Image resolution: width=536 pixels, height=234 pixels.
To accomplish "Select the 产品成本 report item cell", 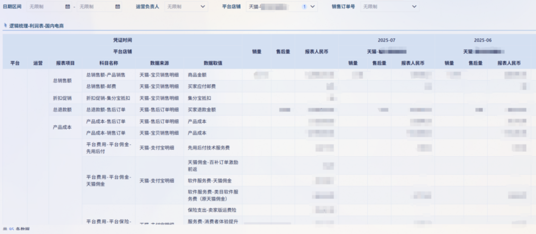I will (66, 127).
